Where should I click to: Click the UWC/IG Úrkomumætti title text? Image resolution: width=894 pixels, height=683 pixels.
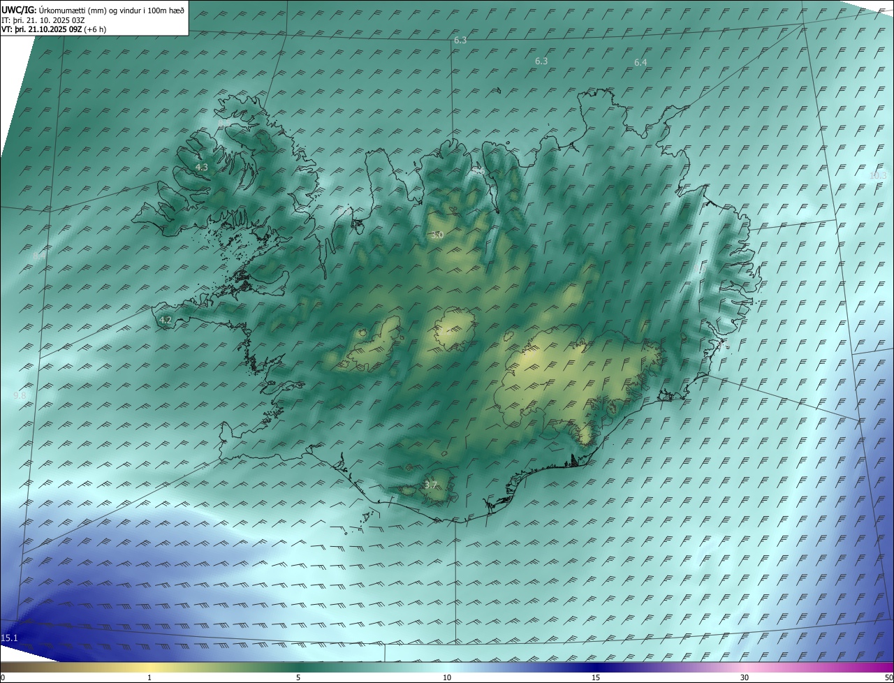(94, 10)
